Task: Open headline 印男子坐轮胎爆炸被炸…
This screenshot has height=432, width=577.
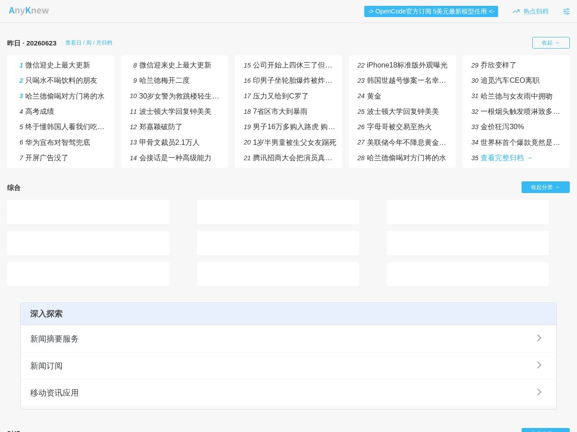Action: (293, 81)
